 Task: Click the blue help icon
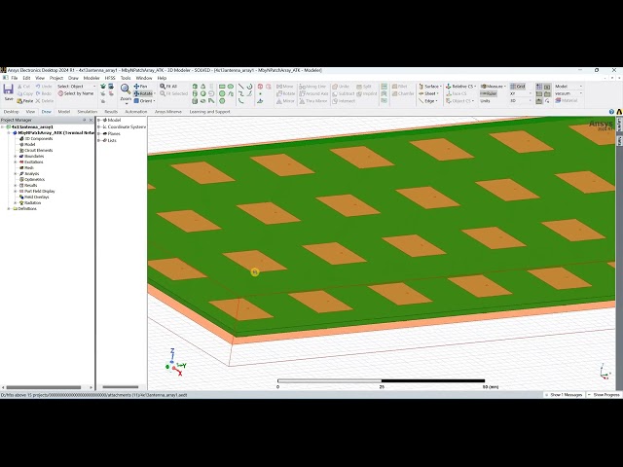click(x=611, y=112)
